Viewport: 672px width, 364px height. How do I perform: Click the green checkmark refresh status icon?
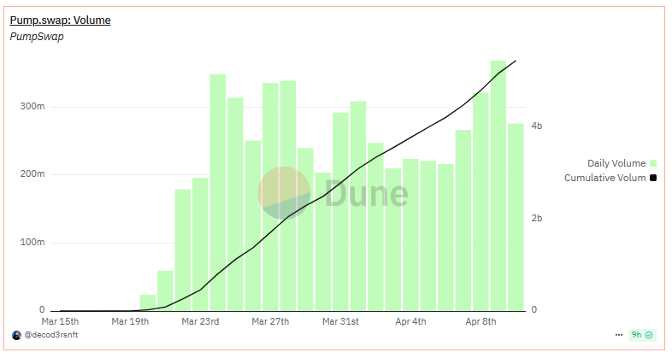coord(650,335)
